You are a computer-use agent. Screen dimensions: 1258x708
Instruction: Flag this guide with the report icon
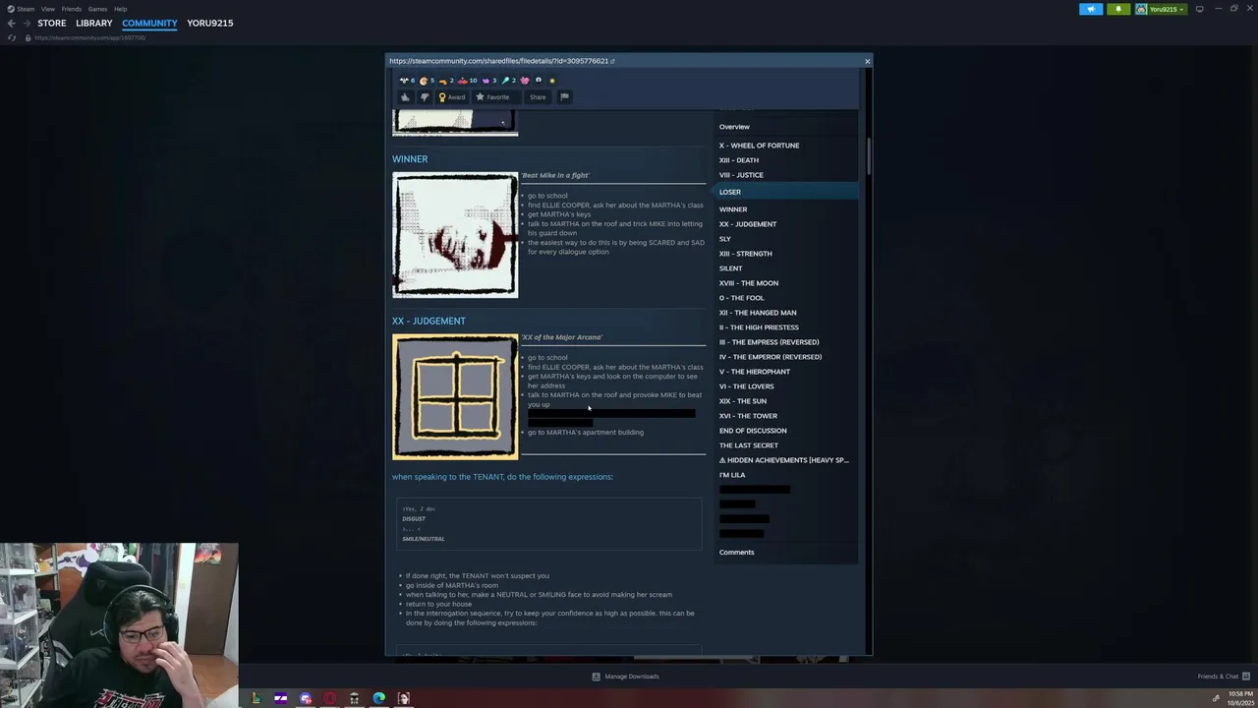(x=564, y=96)
